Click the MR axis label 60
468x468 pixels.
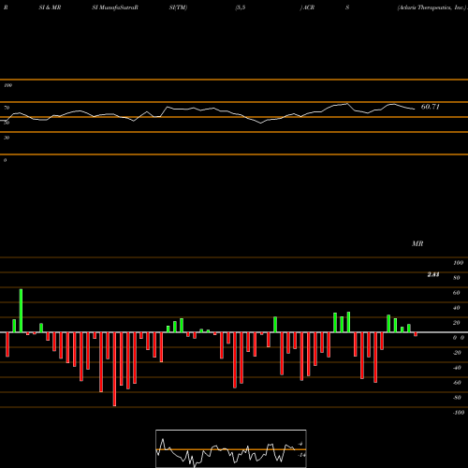point(457,293)
